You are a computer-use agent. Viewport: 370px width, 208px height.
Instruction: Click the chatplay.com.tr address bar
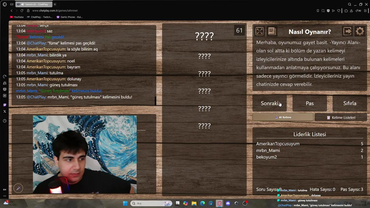pyautogui.click(x=55, y=11)
